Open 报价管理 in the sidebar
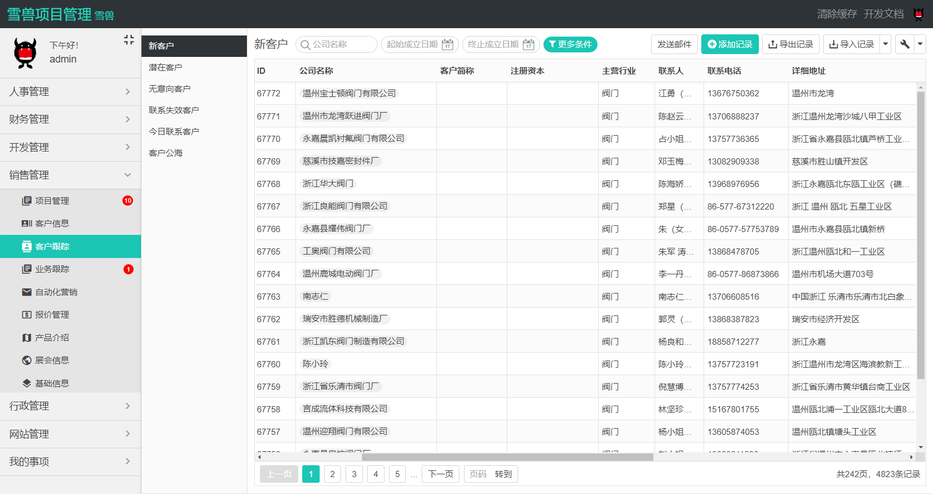 pos(52,315)
